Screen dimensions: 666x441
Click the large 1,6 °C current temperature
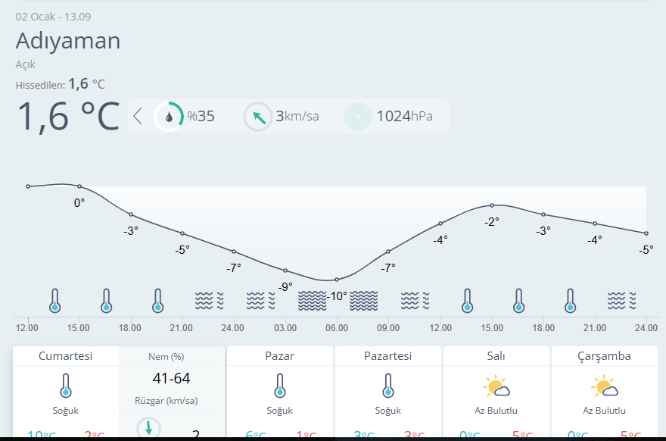[x=68, y=116]
